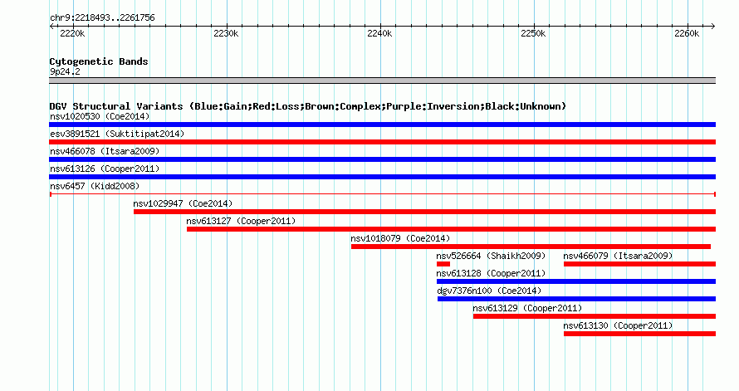The height and width of the screenshot is (391, 739).
Task: Select the esv3891521 (Suktitipat2014) red loss bar
Action: 382,142
